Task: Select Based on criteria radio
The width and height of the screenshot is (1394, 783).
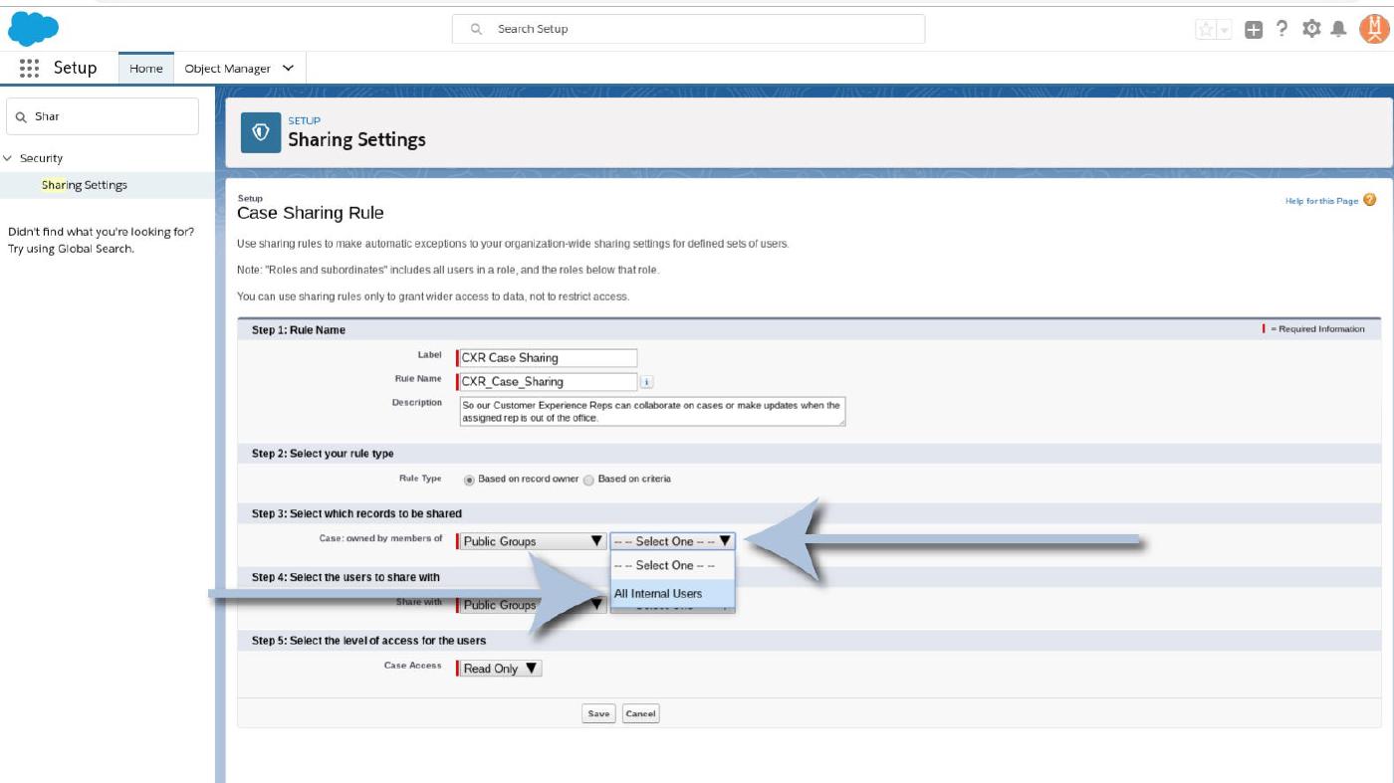Action: (588, 480)
